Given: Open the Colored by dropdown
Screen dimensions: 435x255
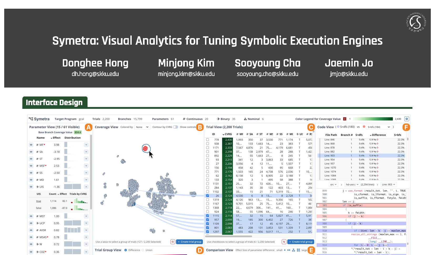Looking at the screenshot, I should [x=142, y=127].
